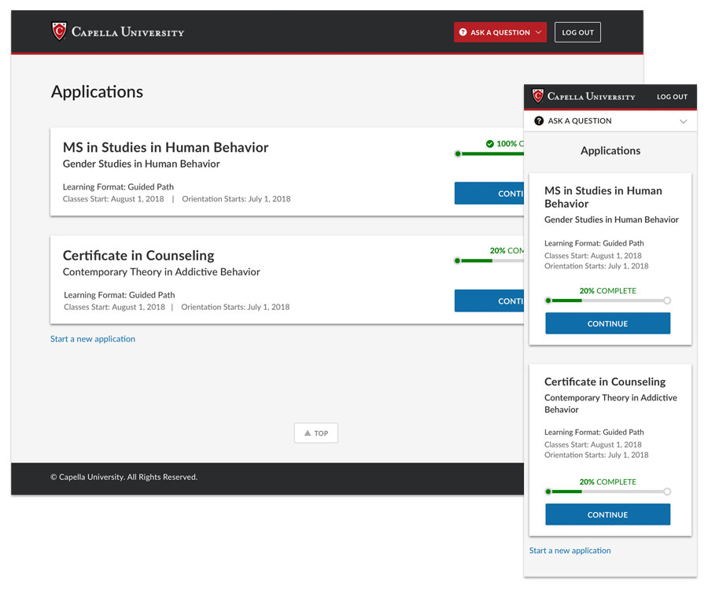
Task: Click 'Classes Start: August 1, 2018' in mobile MS card
Action: pyautogui.click(x=593, y=256)
